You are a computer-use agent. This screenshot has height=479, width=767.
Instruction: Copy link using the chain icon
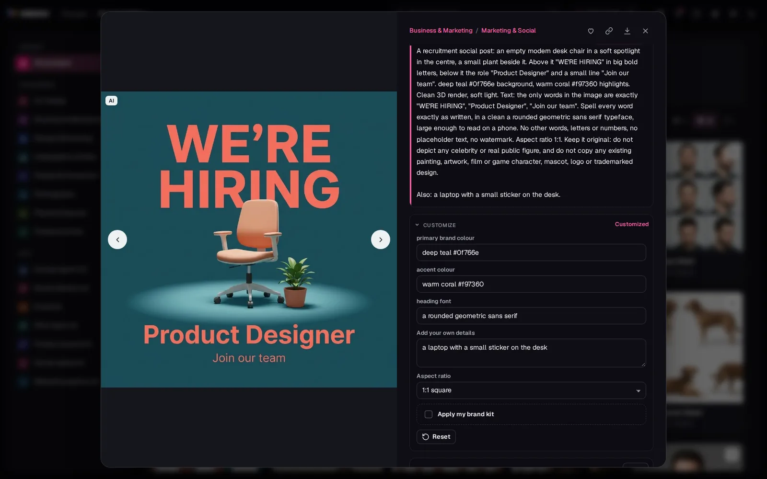[x=609, y=31]
